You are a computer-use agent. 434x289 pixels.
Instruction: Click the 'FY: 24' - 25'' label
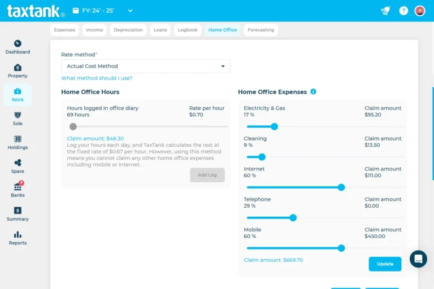point(98,11)
